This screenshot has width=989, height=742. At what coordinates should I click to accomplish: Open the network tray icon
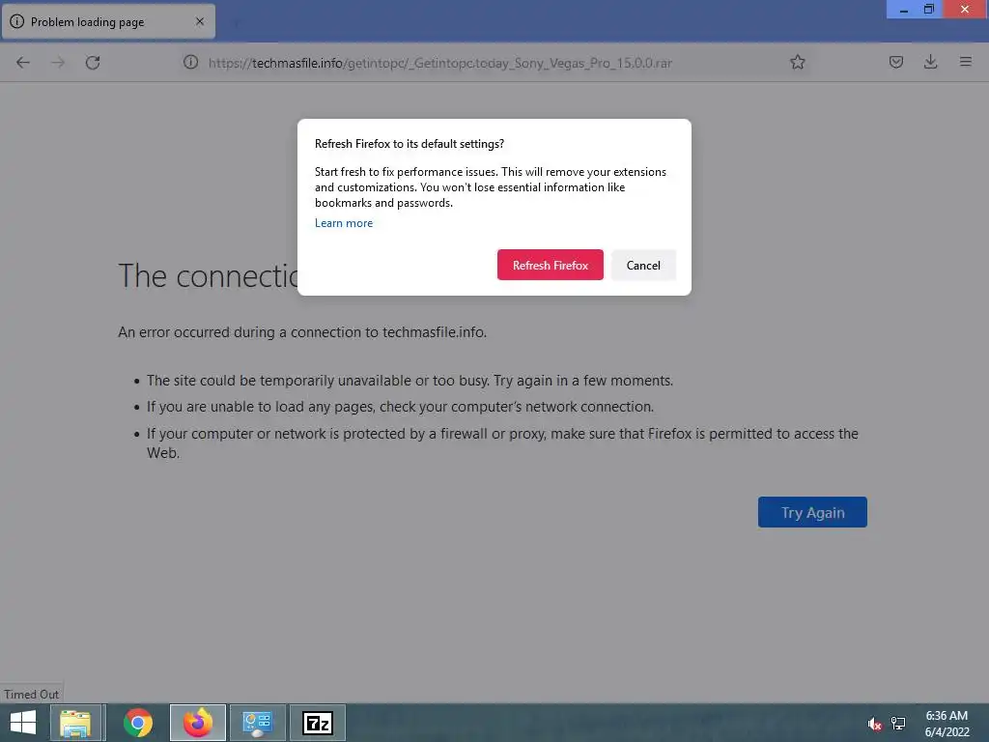tap(898, 724)
